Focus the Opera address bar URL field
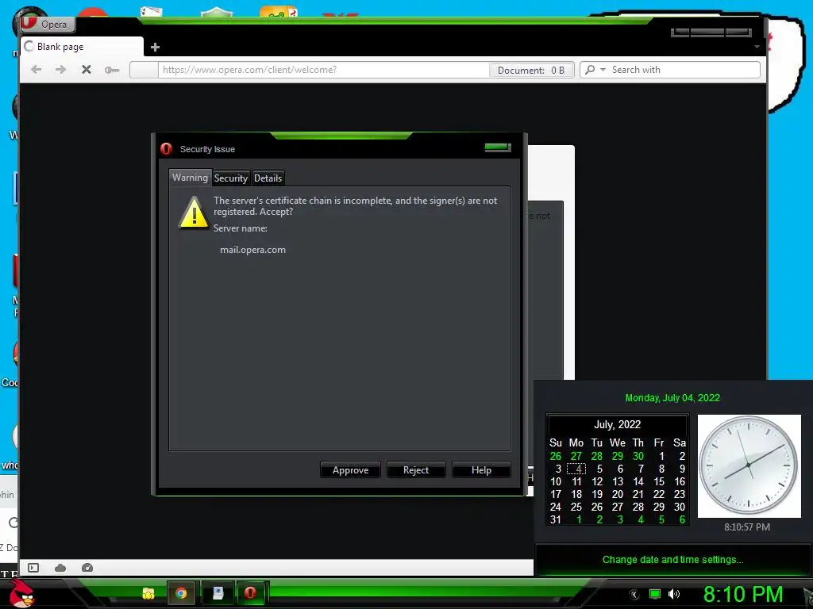 coord(324,70)
